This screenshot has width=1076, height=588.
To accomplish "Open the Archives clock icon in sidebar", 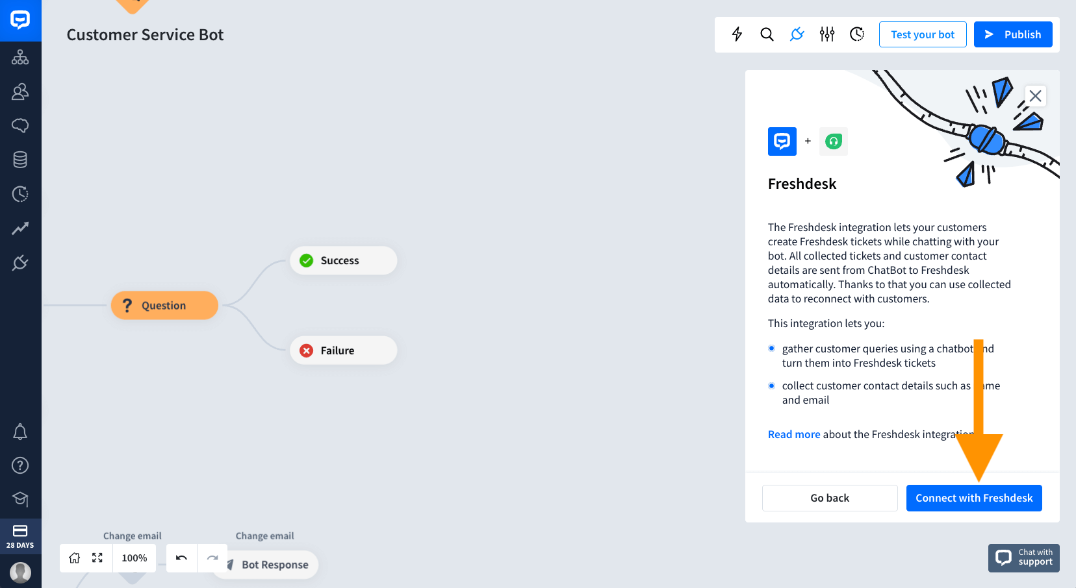I will [x=20, y=194].
